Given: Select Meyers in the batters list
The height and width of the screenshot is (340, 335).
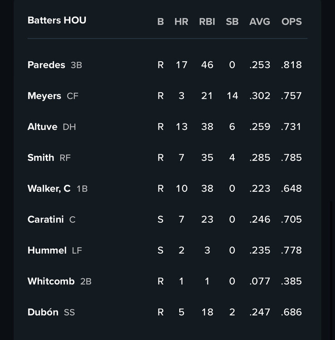Looking at the screenshot, I should pyautogui.click(x=44, y=96).
